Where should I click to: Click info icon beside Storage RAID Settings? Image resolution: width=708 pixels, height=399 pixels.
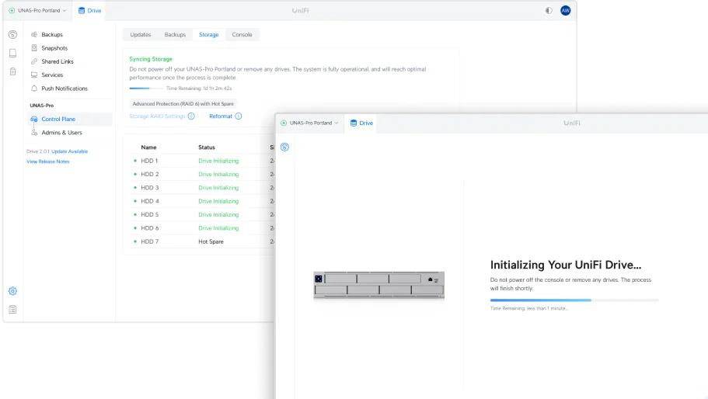click(191, 116)
